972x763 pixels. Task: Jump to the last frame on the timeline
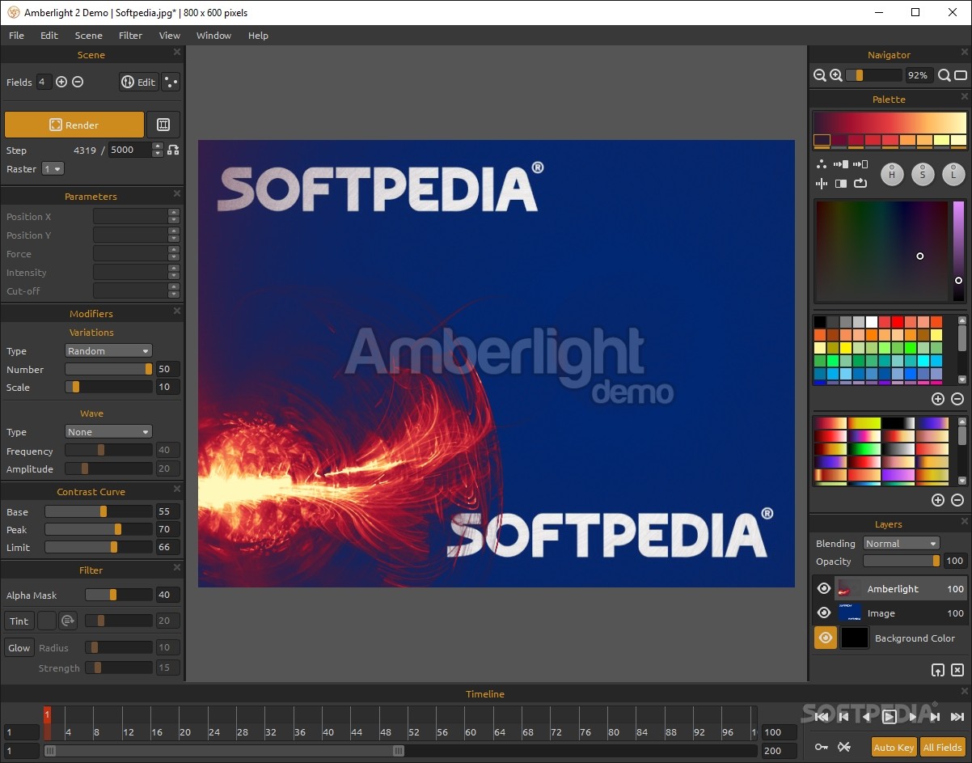coord(957,716)
